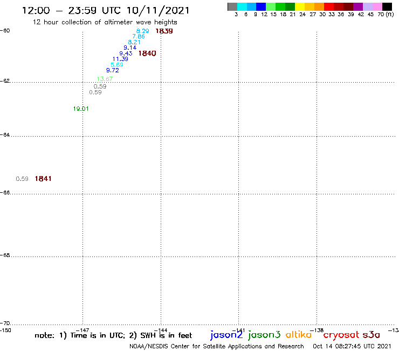This screenshot has width=399, height=351.
Task: Click the pink legend color swatch
Action: 377,6
